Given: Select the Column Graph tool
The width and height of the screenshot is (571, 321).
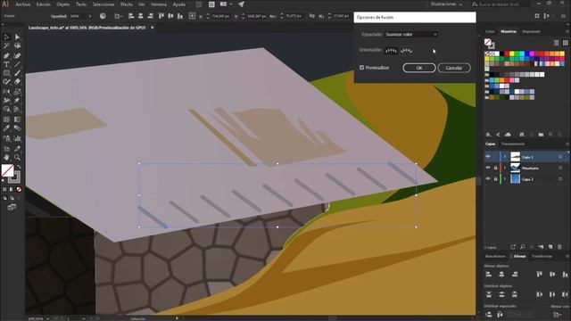Looking at the screenshot, I should 17,138.
